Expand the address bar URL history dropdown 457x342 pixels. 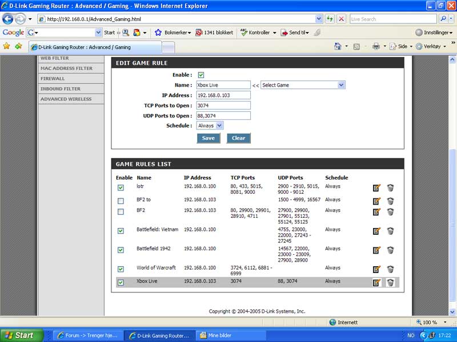coord(319,19)
